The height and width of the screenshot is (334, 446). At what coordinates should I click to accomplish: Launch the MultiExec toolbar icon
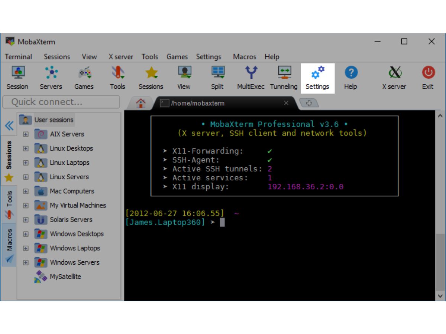251,78
